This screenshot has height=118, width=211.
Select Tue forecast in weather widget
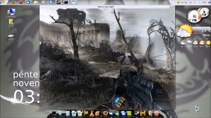(208, 43)
